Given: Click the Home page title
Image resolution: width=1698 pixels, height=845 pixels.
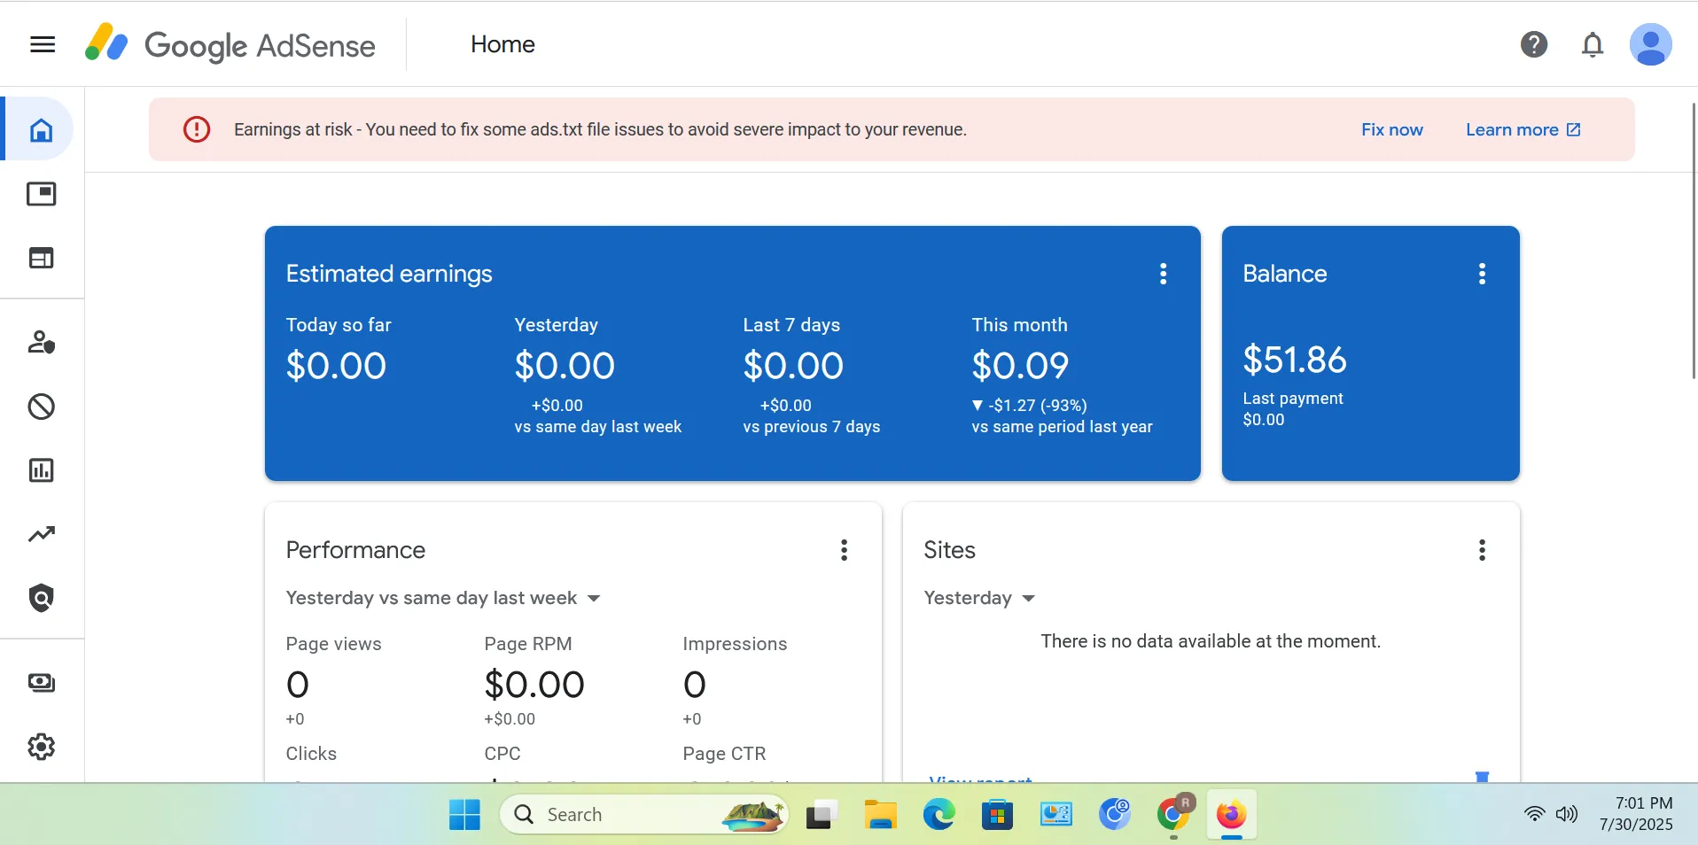Looking at the screenshot, I should (x=502, y=44).
